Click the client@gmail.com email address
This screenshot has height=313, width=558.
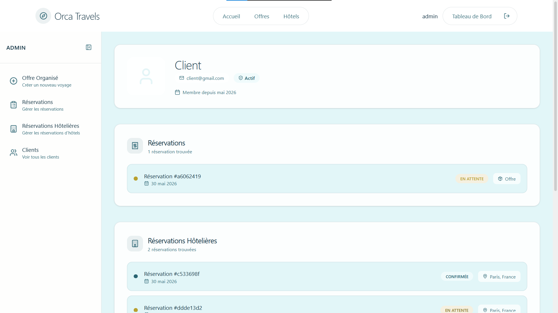205,78
